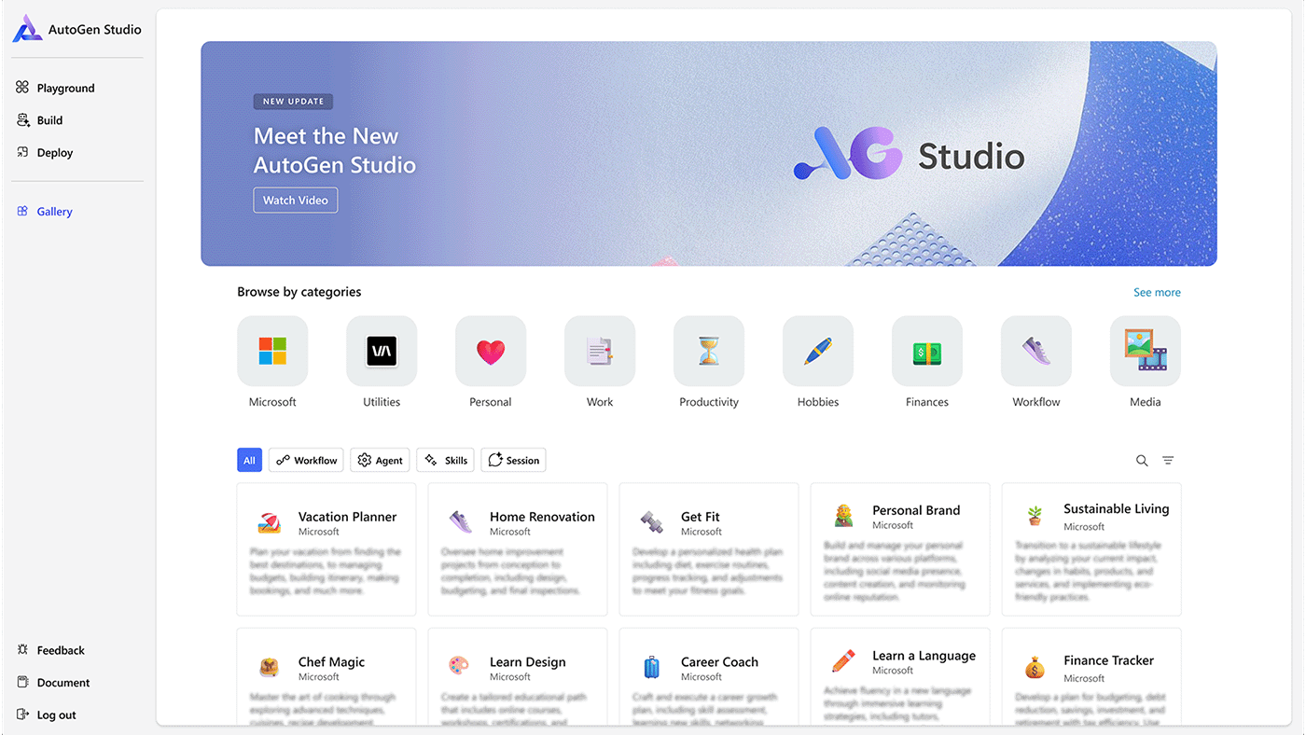This screenshot has height=735, width=1306.
Task: Click the See more link
Action: (x=1157, y=292)
